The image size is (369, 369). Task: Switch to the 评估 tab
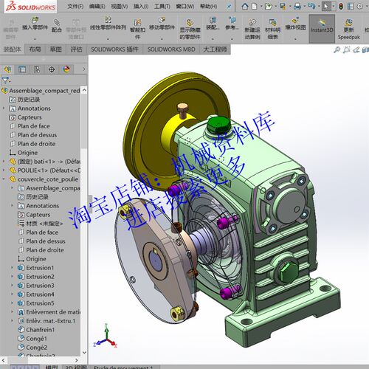[76, 49]
